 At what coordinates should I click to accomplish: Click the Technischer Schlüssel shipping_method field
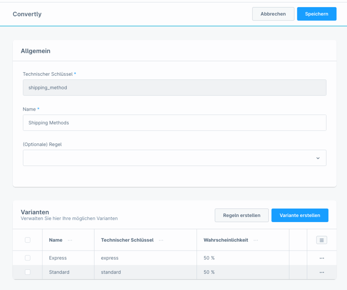click(175, 88)
